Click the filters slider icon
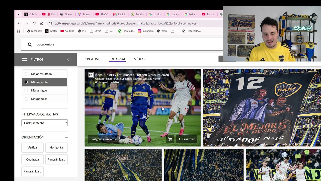 tap(25, 60)
